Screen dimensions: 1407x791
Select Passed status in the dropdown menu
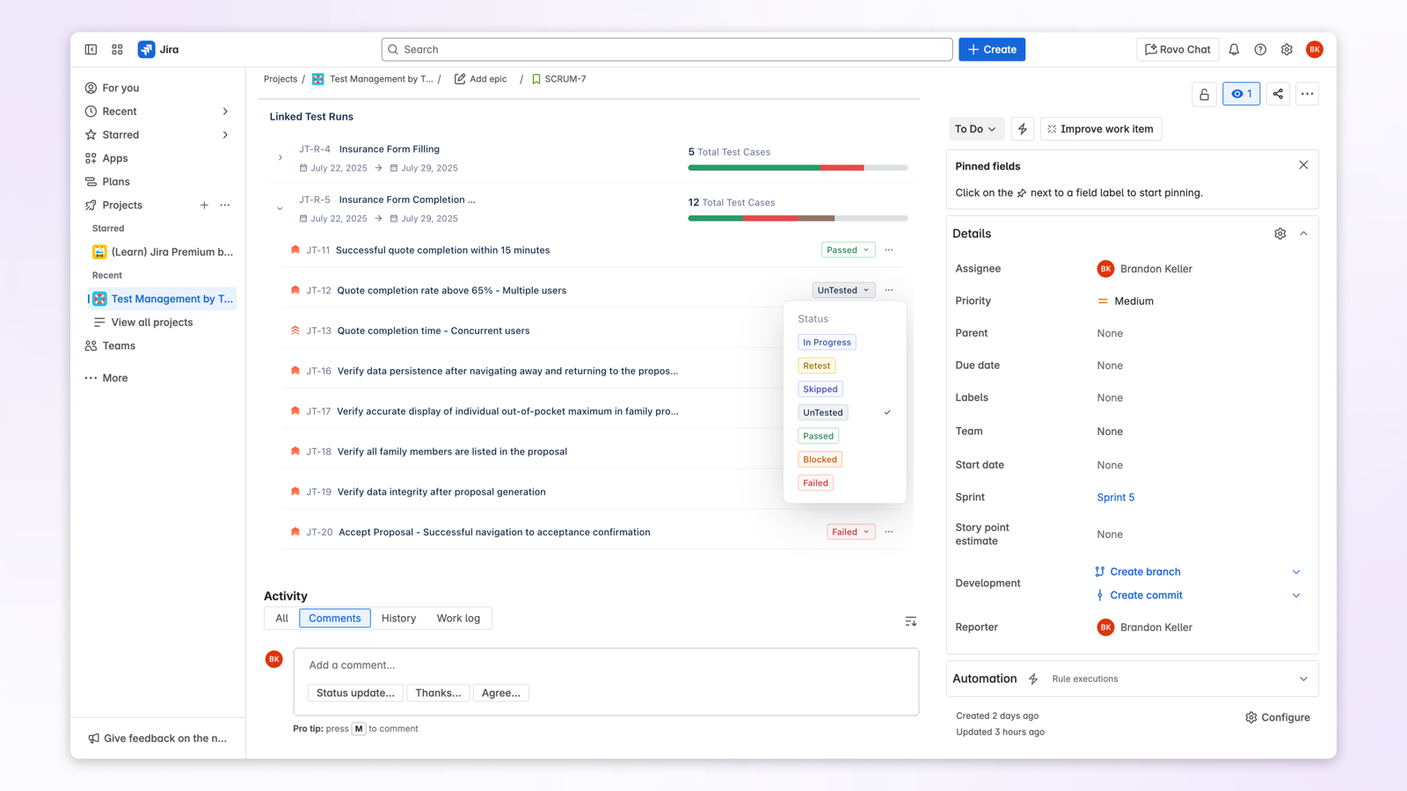coord(818,436)
